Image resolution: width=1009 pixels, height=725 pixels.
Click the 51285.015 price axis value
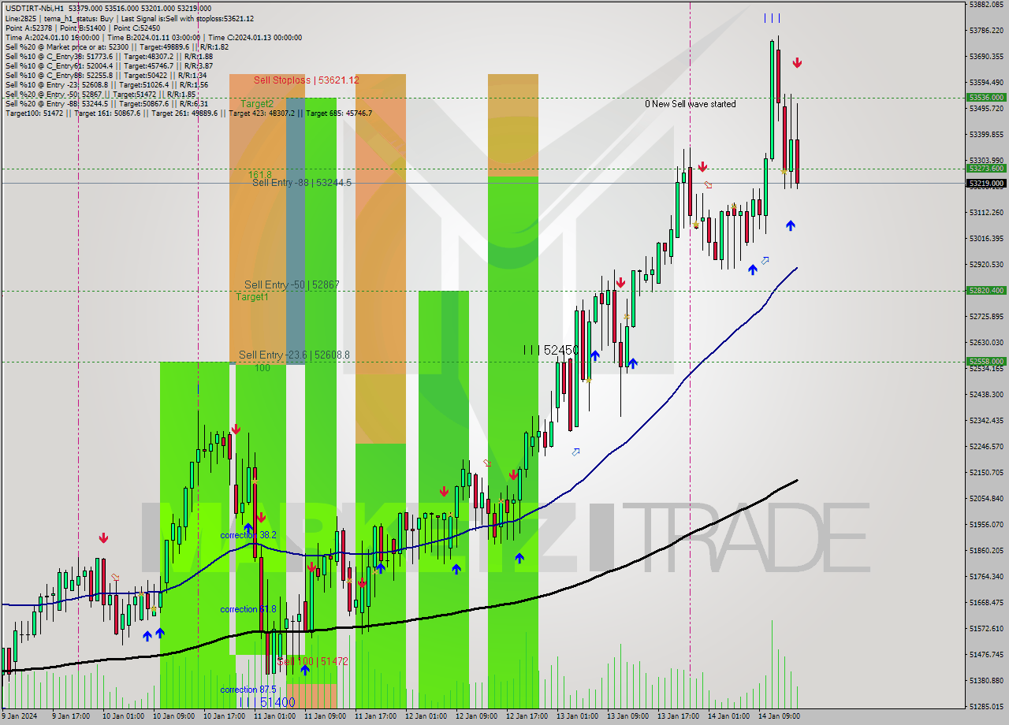click(986, 706)
